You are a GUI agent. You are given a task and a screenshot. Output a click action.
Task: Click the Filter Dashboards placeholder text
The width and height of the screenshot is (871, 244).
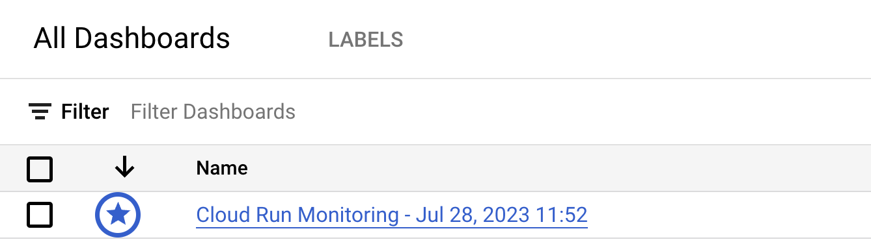(x=213, y=112)
